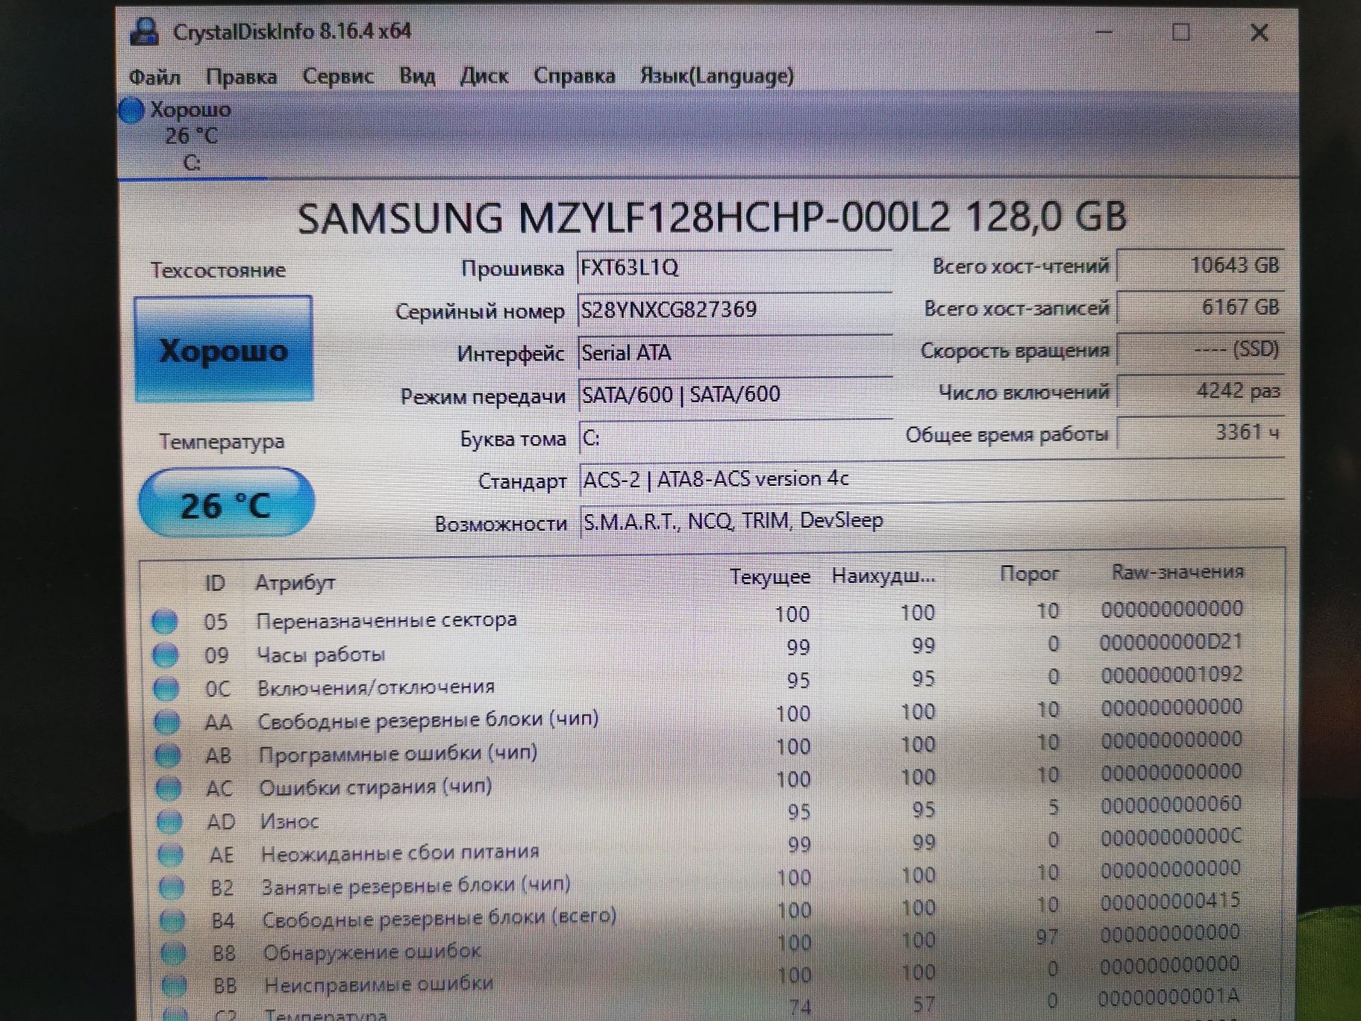
Task: Click status circle for attribute B8
Action: [173, 953]
